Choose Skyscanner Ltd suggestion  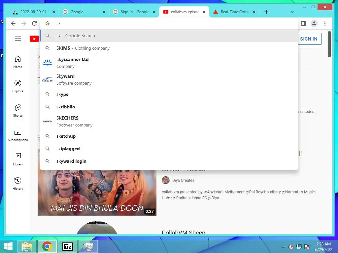[x=169, y=63]
